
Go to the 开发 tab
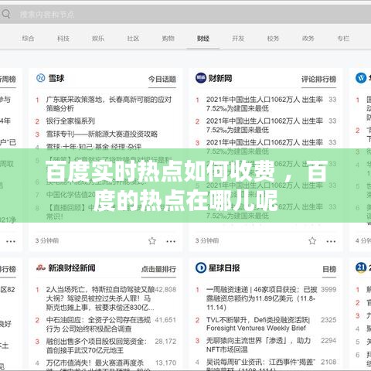point(238,39)
